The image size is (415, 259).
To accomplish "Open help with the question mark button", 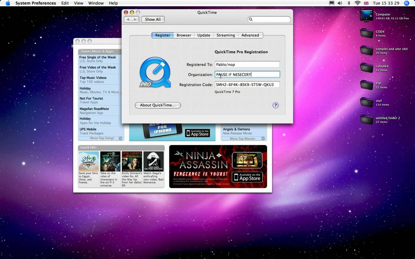I will [276, 105].
